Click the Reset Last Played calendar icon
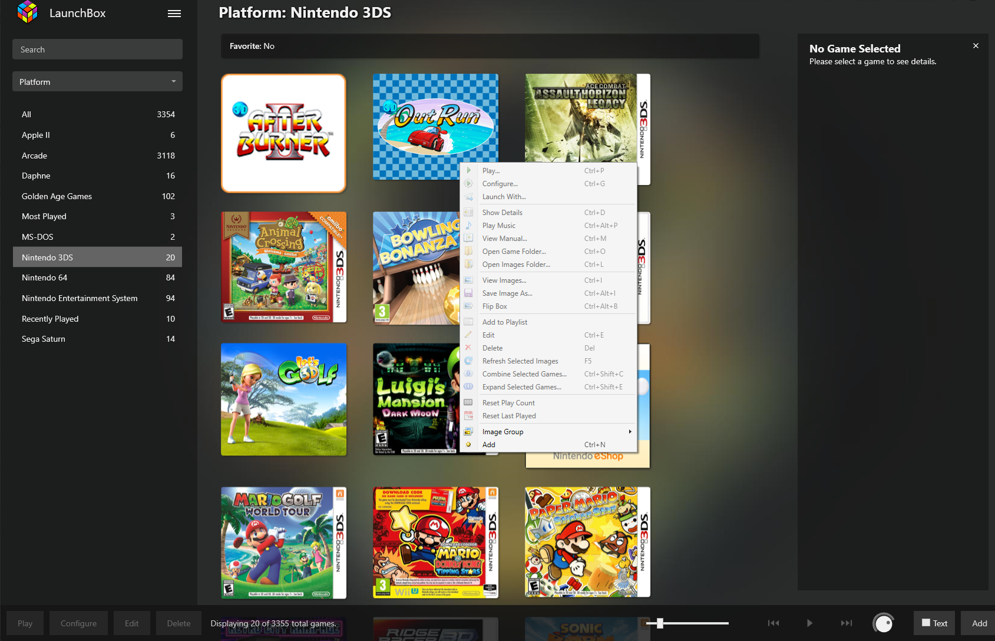The height and width of the screenshot is (641, 995). click(x=469, y=415)
